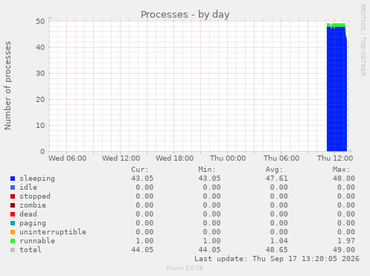This screenshot has width=370, height=276.
Task: Click the 'Max:' column header
Action: [341, 170]
